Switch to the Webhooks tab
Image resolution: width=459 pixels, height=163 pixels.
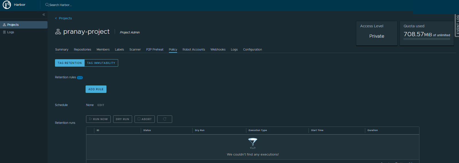[x=218, y=50]
